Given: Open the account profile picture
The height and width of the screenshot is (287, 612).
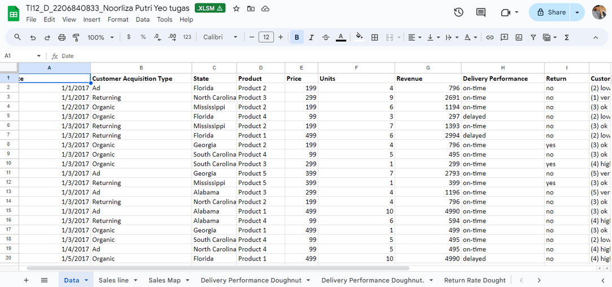Looking at the screenshot, I should click(x=598, y=12).
